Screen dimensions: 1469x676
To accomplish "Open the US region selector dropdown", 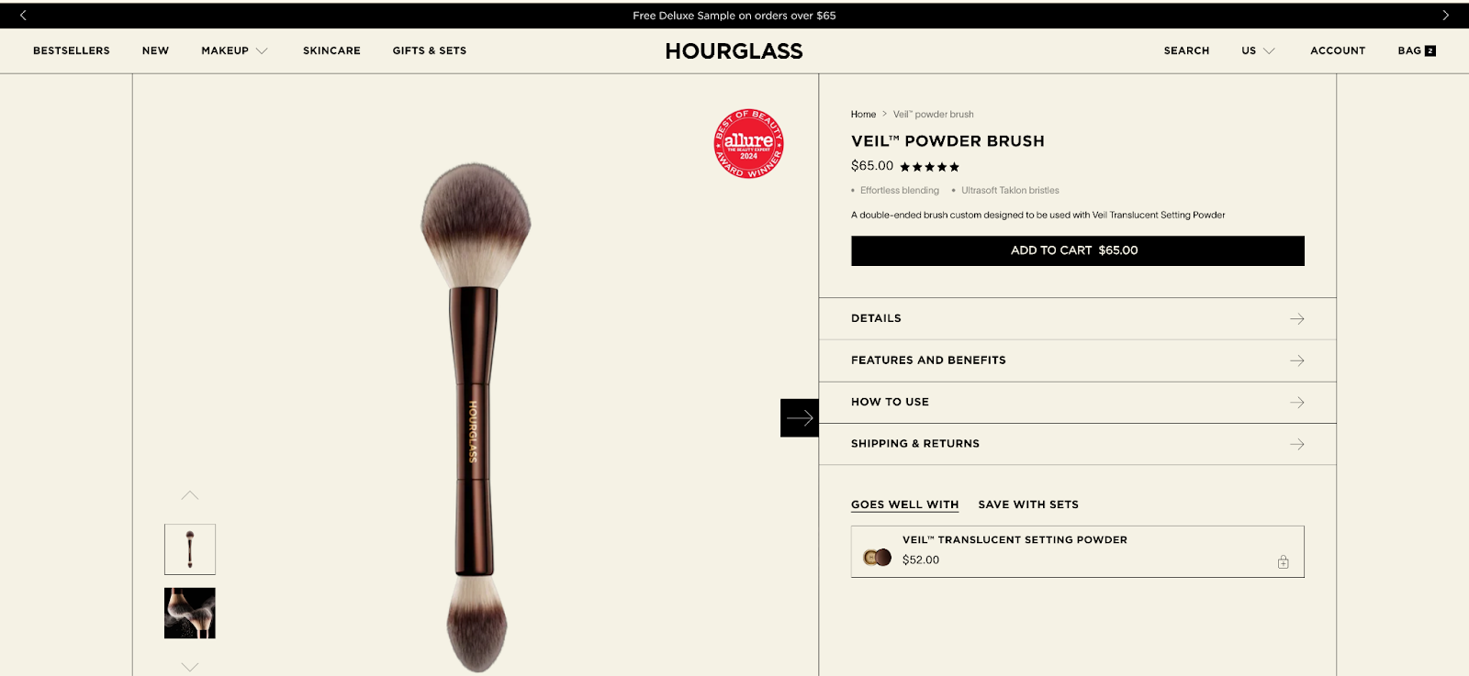I will 1258,50.
